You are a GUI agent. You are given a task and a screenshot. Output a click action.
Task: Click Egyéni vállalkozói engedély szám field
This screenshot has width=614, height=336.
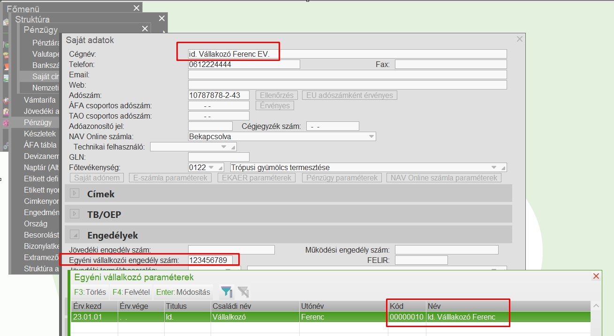[x=210, y=260]
